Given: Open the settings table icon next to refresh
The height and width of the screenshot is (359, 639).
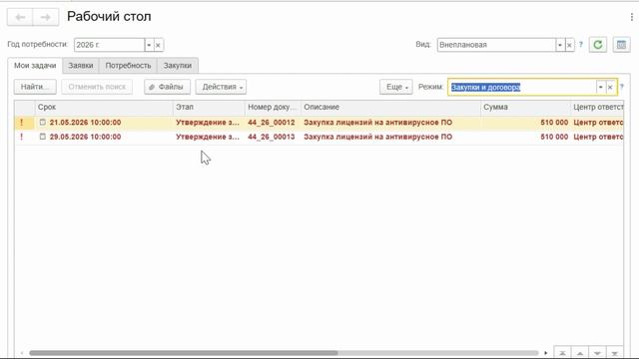Looking at the screenshot, I should (621, 45).
